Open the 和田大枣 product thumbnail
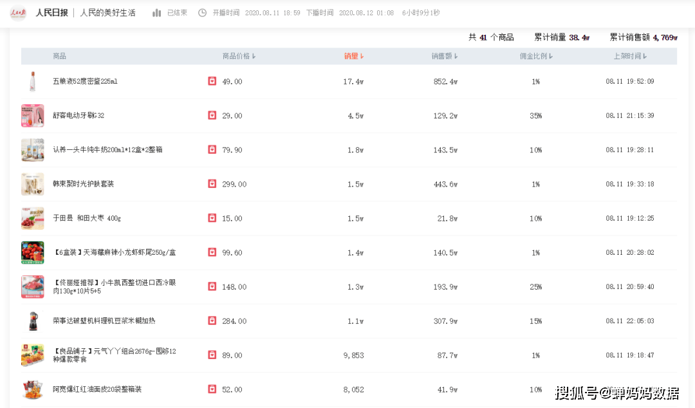The height and width of the screenshot is (408, 695). (x=32, y=218)
